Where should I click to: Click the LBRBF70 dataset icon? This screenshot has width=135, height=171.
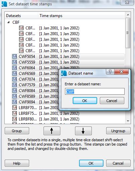(x=14, y=108)
